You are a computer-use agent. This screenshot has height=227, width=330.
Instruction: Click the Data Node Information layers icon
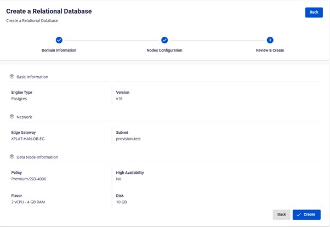tap(12, 157)
